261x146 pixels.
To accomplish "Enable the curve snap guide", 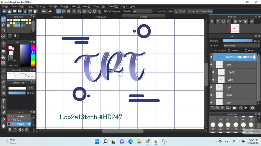I will pyautogui.click(x=89, y=11).
